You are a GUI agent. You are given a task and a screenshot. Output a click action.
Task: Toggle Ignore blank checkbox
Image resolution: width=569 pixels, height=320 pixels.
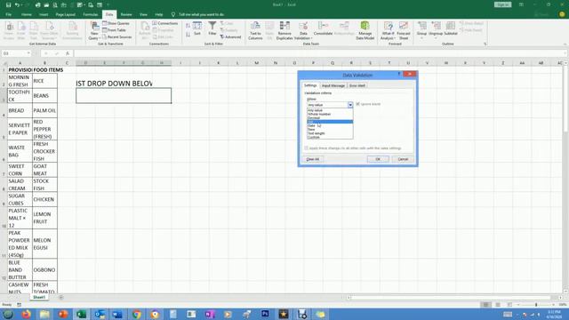[357, 104]
